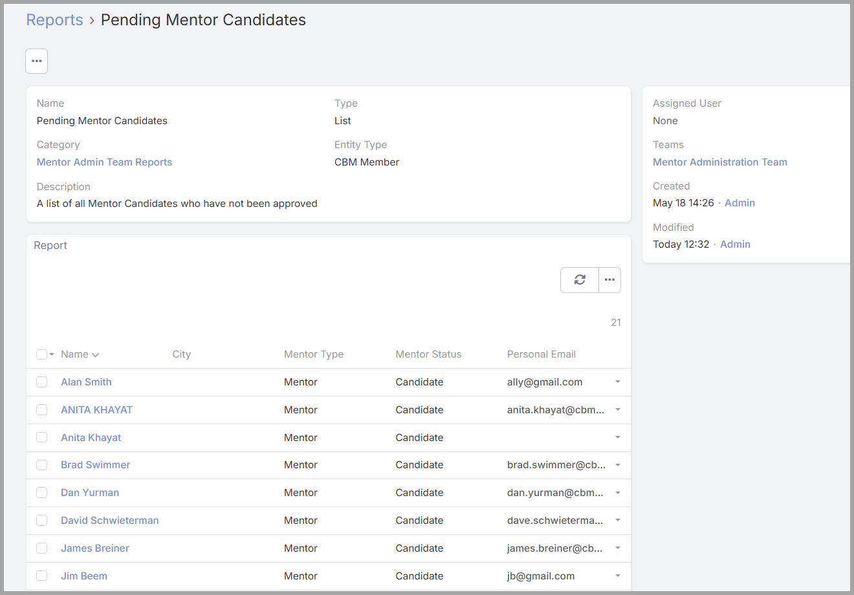This screenshot has height=595, width=854.
Task: Click Mentor type in Jim Beem row
Action: click(301, 576)
